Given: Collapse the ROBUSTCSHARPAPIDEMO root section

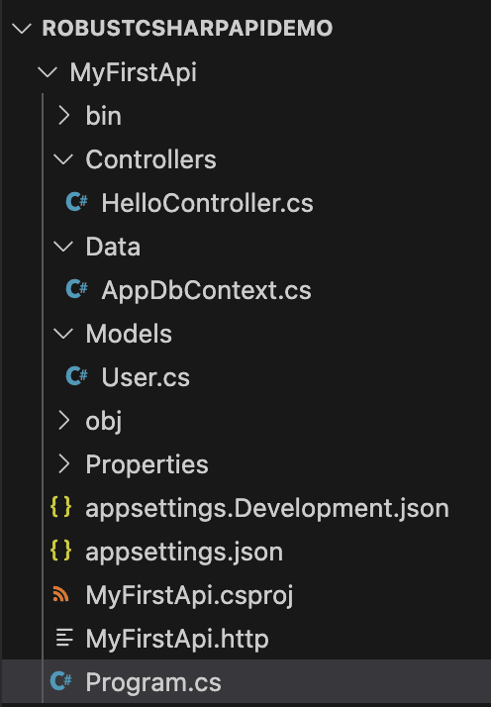Looking at the screenshot, I should [21, 29].
